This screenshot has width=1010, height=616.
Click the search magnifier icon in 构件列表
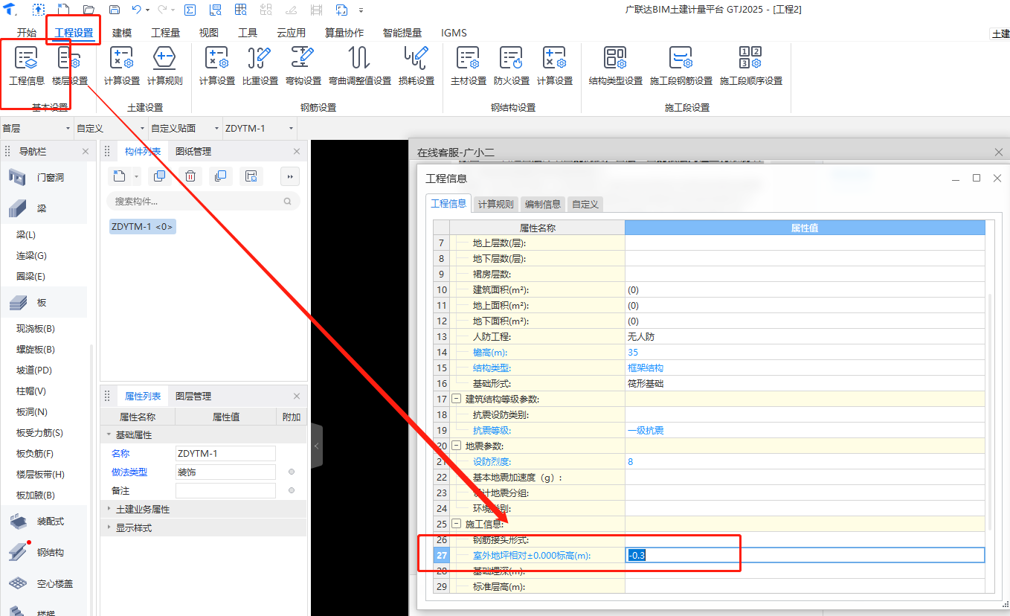288,201
